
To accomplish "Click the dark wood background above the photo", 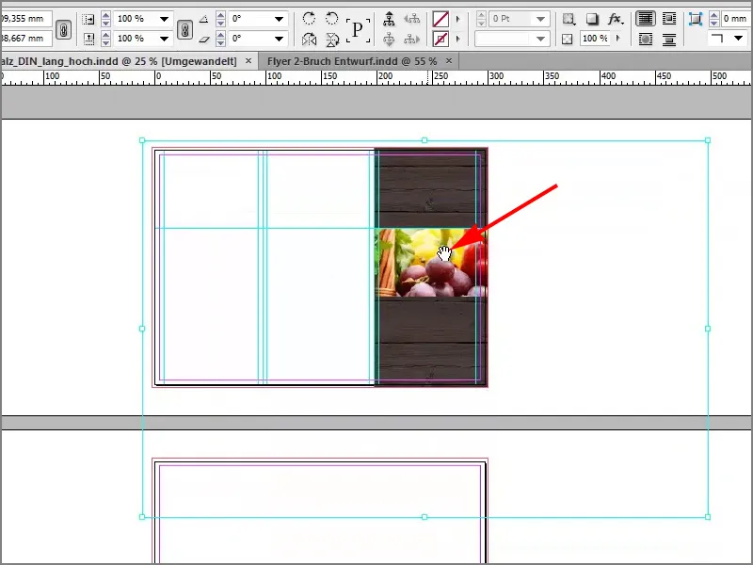I will click(x=430, y=188).
